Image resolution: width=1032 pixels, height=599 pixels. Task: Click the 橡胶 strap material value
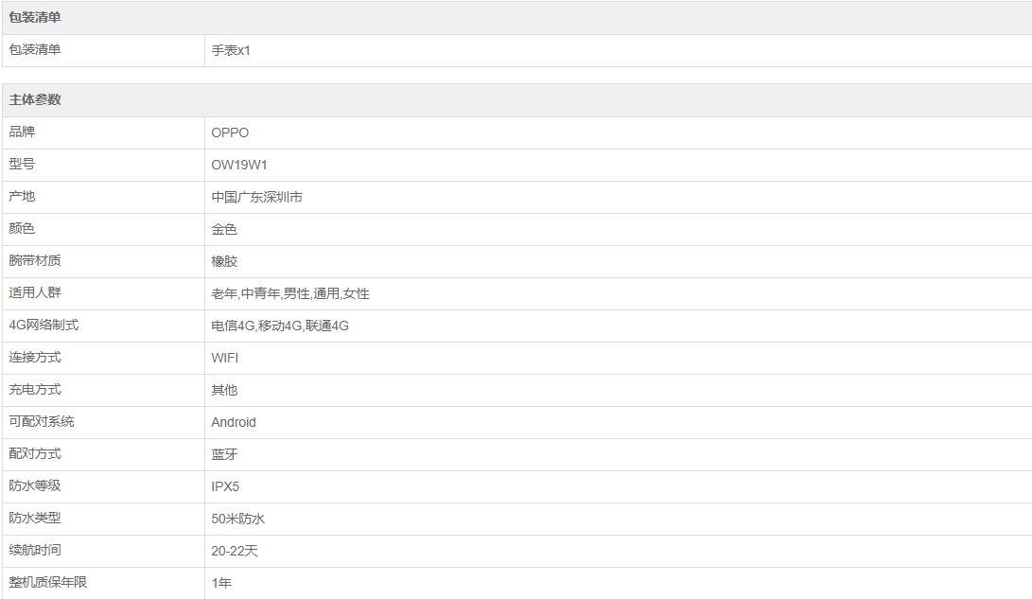pyautogui.click(x=224, y=261)
